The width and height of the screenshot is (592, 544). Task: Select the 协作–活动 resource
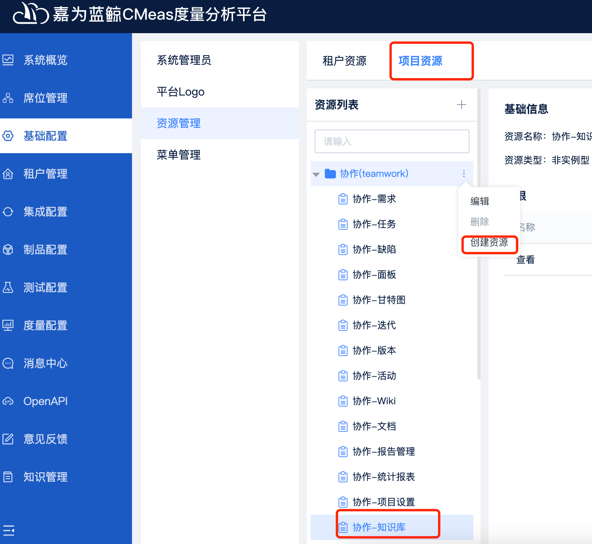pos(392,376)
